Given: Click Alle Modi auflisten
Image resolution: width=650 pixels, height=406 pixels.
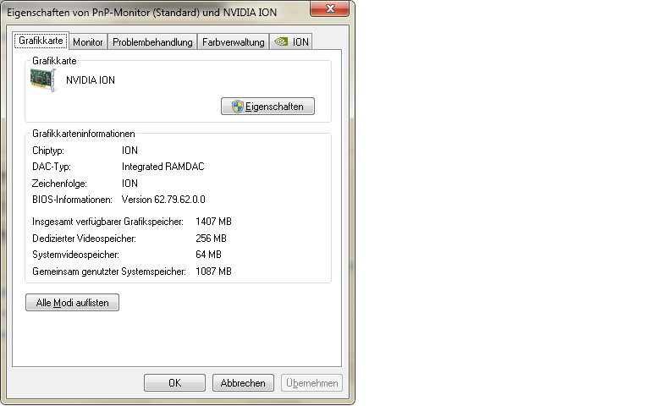Looking at the screenshot, I should click(73, 303).
